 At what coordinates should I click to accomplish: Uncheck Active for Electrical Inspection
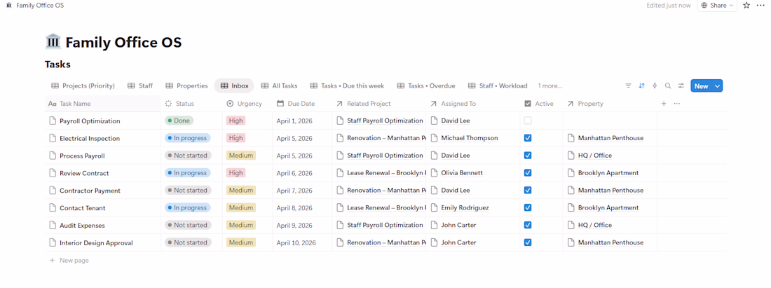(528, 138)
